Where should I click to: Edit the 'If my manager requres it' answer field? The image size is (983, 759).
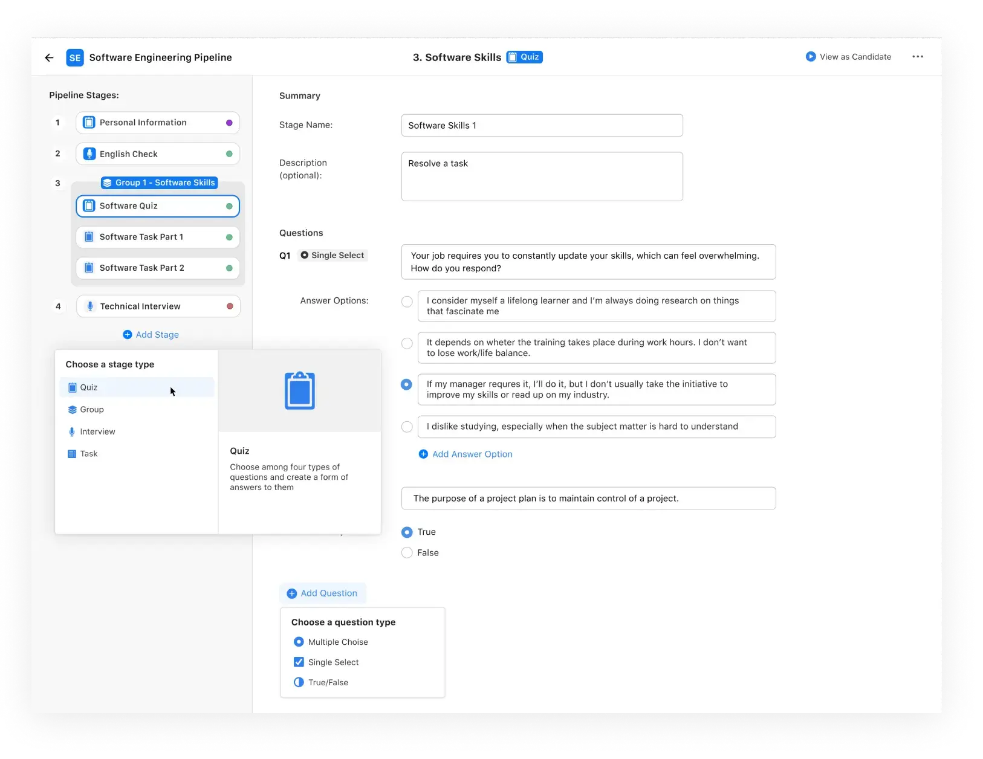597,389
